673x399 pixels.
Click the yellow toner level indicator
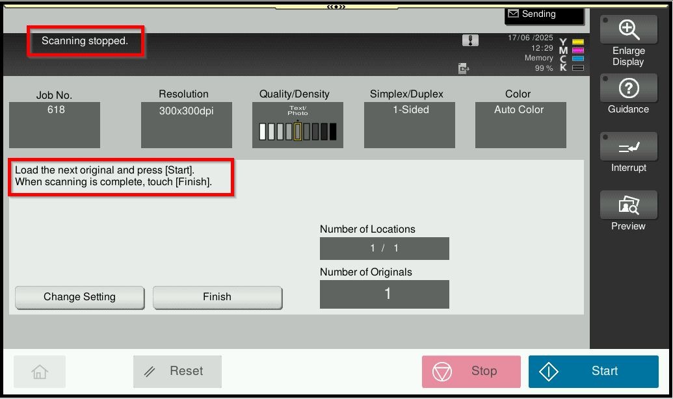pos(577,42)
